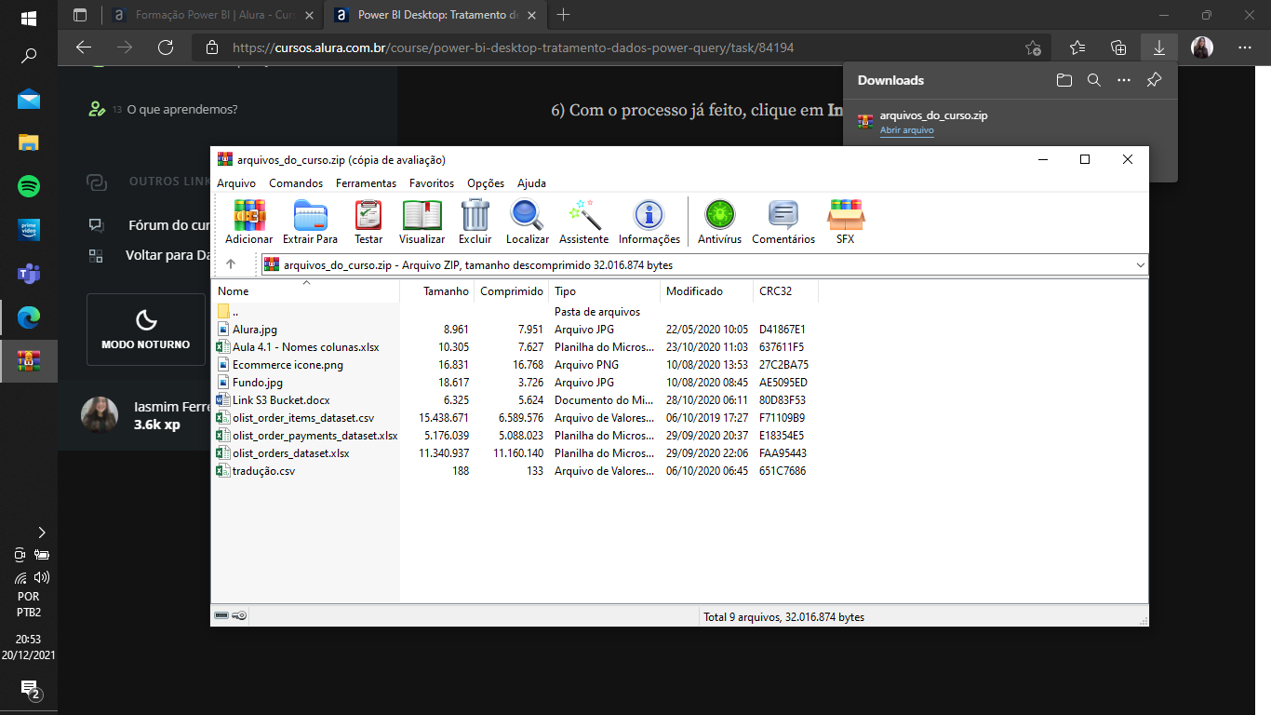
Task: Expand hidden tray icons chevron
Action: [x=41, y=533]
